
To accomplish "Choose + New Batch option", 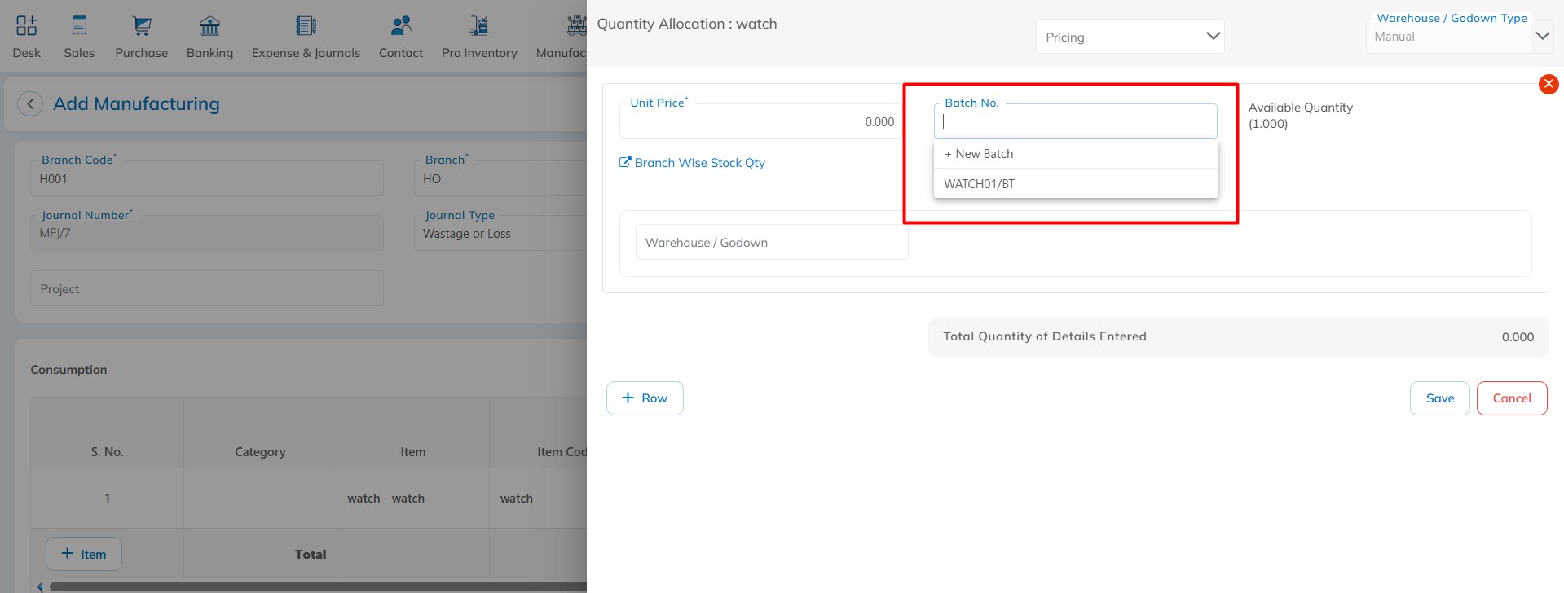I will (x=1076, y=154).
